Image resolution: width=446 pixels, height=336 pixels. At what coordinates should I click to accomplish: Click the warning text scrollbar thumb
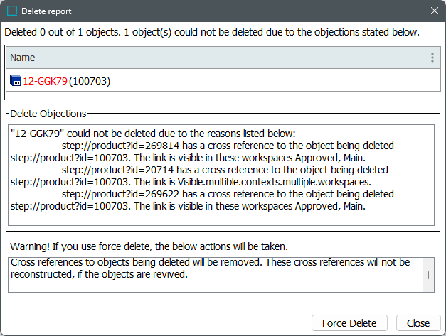tap(428, 276)
